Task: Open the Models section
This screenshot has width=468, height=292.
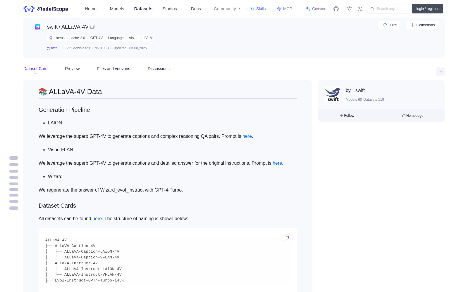Action: [x=117, y=9]
